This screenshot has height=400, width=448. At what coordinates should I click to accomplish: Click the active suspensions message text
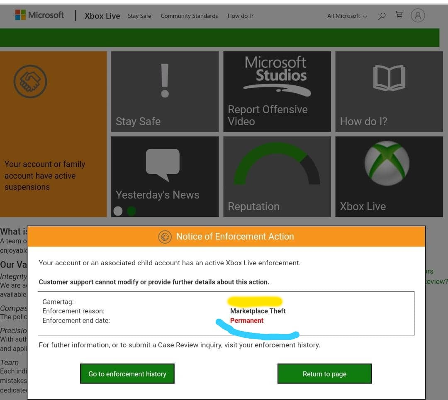[45, 176]
